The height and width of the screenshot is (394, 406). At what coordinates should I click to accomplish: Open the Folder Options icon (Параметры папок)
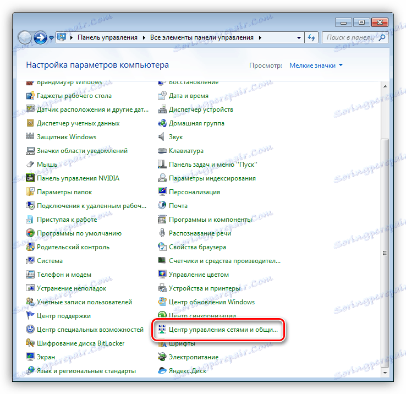point(30,191)
